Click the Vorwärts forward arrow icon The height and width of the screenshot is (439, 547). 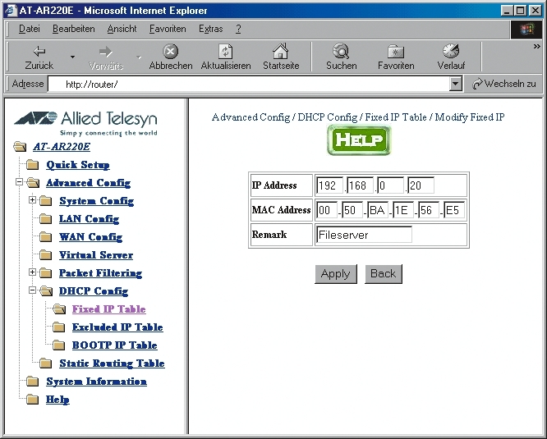[106, 52]
